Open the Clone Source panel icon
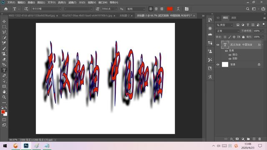The image size is (267, 150). tap(210, 51)
